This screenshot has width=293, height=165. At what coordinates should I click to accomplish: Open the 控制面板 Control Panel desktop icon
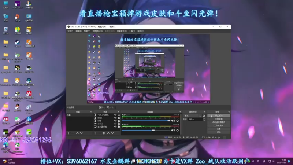(x=29, y=18)
